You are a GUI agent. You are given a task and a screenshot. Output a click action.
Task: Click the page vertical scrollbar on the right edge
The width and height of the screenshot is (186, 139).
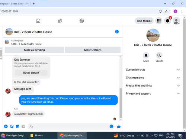tap(185, 74)
